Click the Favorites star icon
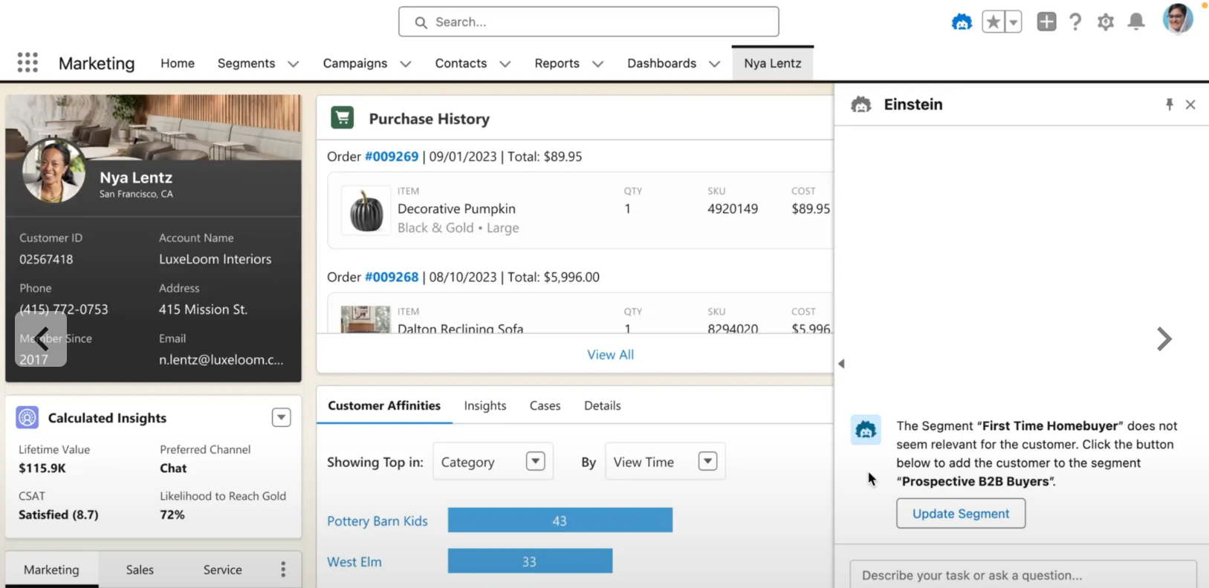 coord(993,22)
